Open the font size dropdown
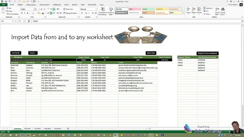 point(39,9)
